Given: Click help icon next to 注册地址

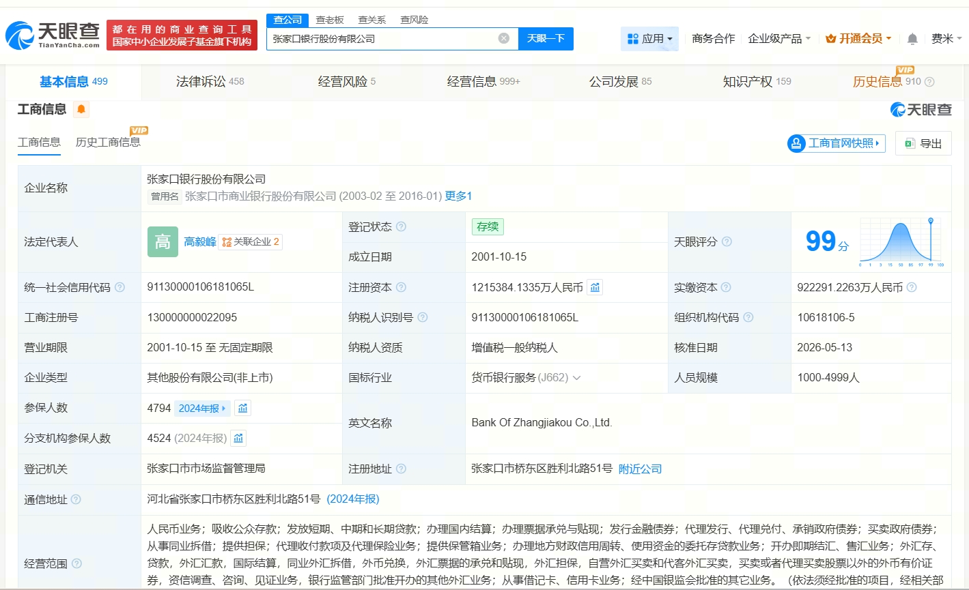Looking at the screenshot, I should coord(401,469).
